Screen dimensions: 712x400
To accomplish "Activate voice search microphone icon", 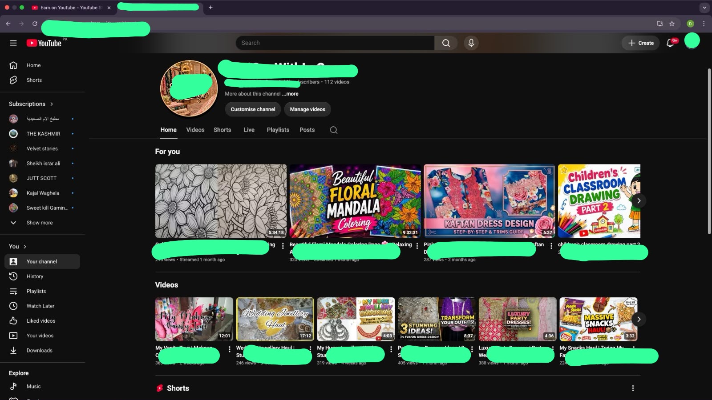I will pos(471,43).
